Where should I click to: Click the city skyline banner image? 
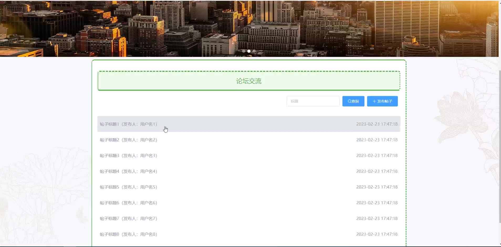click(x=249, y=28)
